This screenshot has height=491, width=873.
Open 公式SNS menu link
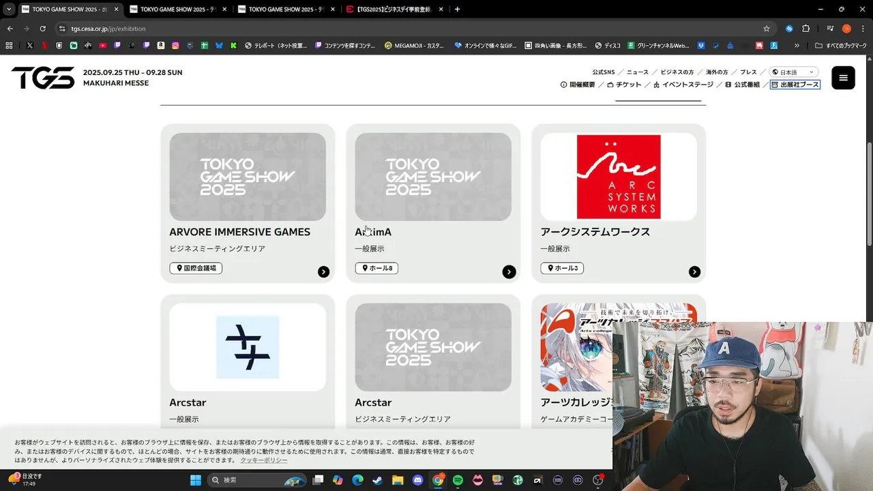(604, 72)
